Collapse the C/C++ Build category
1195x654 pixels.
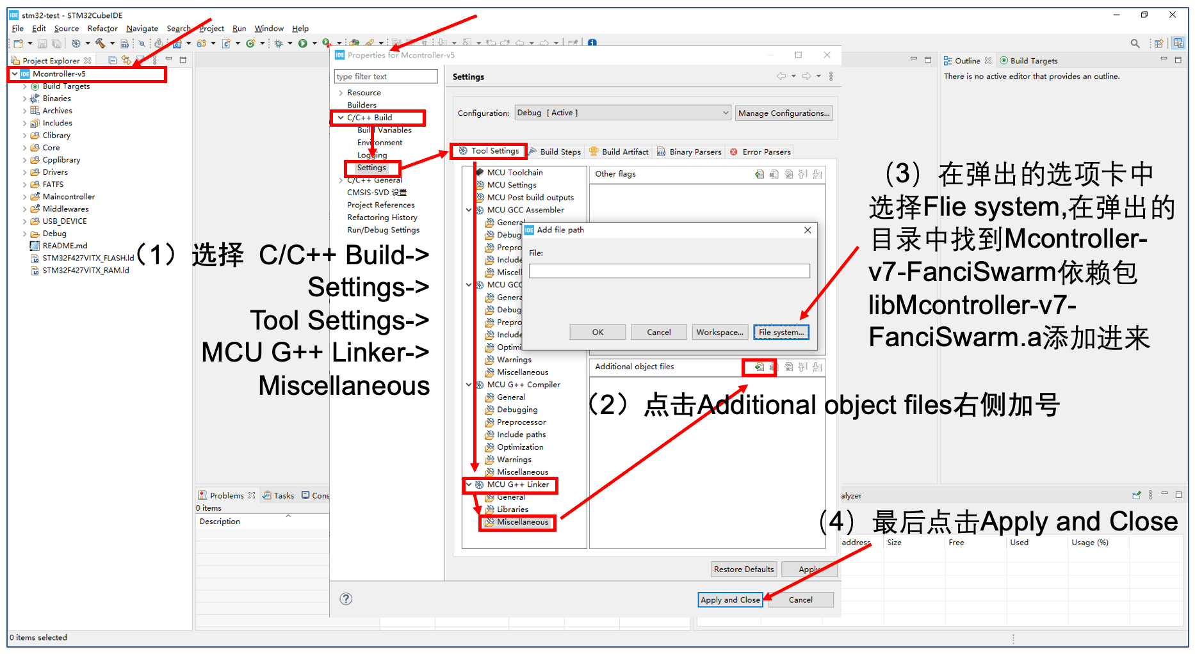[341, 118]
